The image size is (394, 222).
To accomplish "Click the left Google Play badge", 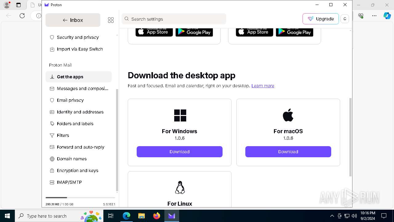I will click(194, 32).
